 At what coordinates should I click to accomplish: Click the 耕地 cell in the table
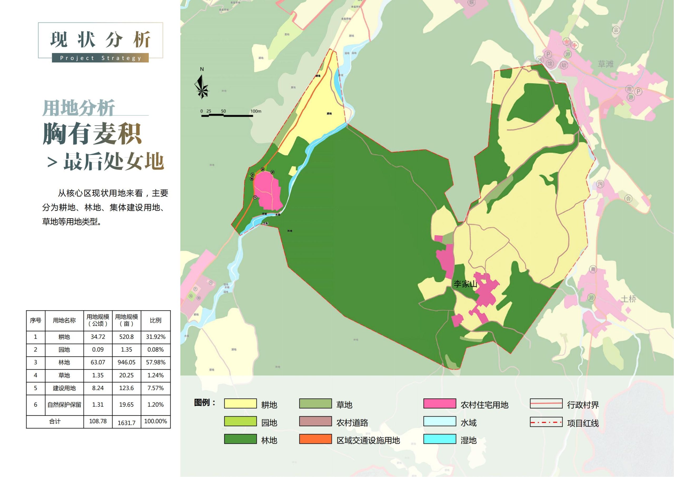point(64,337)
